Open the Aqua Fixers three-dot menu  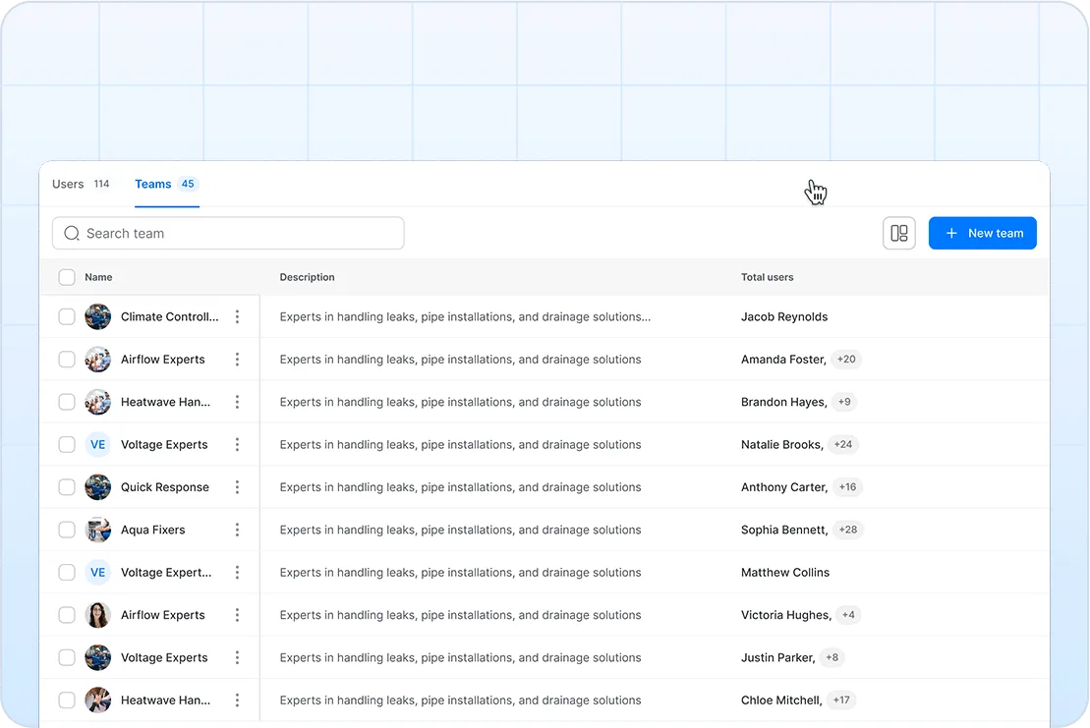click(x=237, y=530)
